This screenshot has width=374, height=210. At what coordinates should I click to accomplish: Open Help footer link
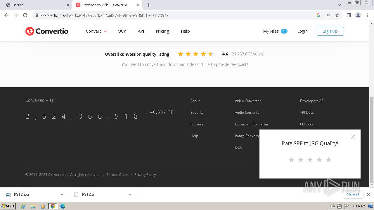194,136
